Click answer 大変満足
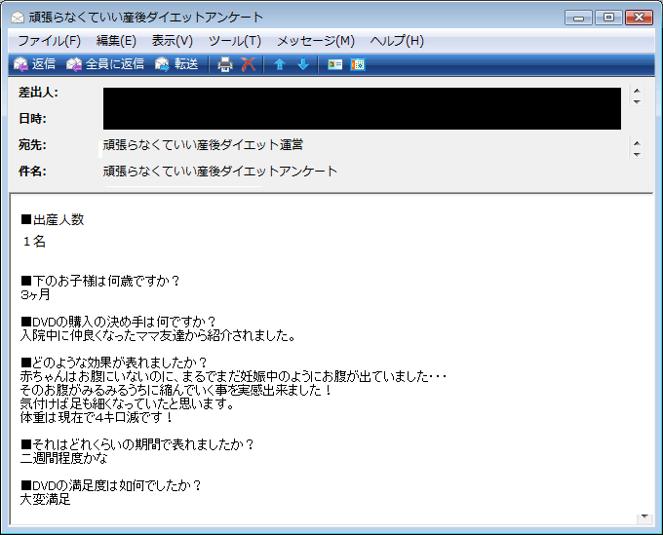The height and width of the screenshot is (535, 663). (45, 500)
